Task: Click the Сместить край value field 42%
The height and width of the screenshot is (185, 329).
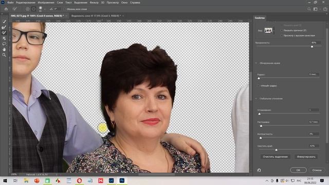Action: tap(314, 146)
